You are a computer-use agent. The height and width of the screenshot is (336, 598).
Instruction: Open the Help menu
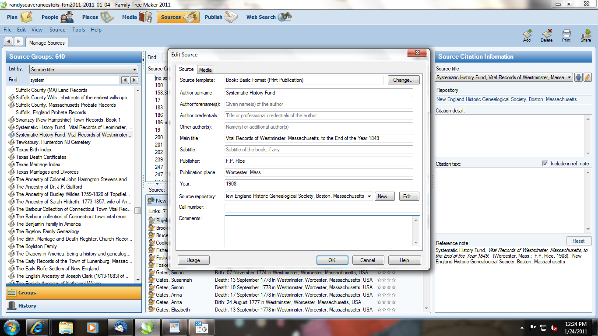(x=96, y=30)
